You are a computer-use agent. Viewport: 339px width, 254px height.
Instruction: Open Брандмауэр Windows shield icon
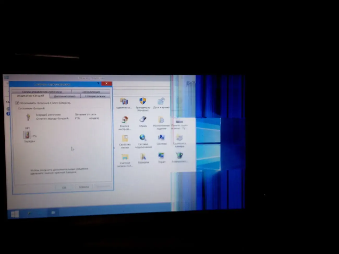[x=143, y=101]
